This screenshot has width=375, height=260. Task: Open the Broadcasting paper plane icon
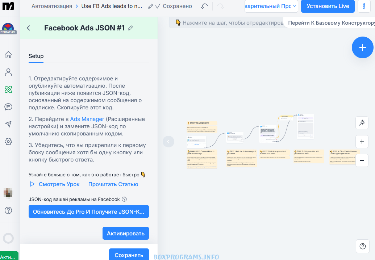coord(8,124)
